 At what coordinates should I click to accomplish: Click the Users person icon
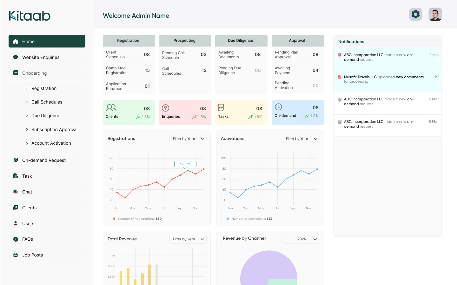pyautogui.click(x=16, y=223)
